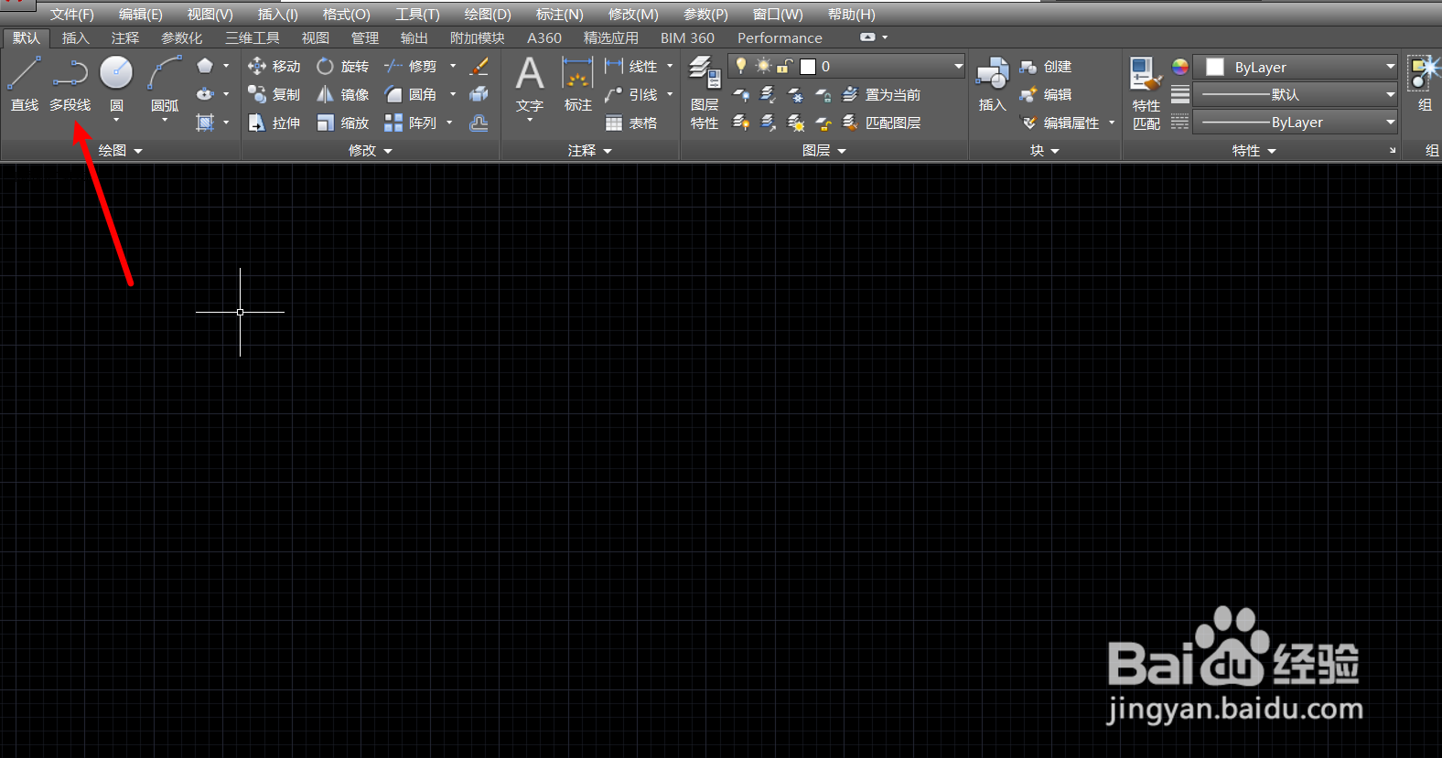1442x758 pixels.
Task: Switch to the 注释 ribbon tab
Action: (125, 37)
